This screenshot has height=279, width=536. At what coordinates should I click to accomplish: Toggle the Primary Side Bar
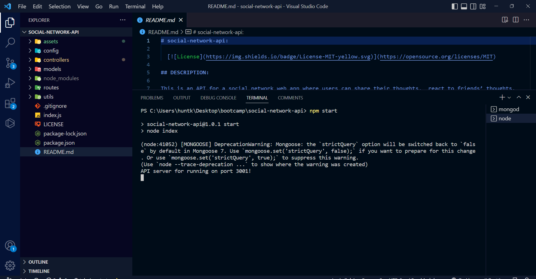tap(454, 6)
